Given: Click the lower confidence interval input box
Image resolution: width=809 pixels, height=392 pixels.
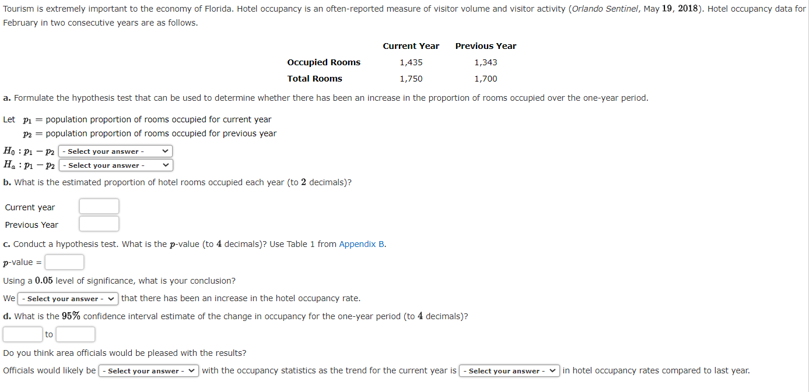Looking at the screenshot, I should pyautogui.click(x=22, y=334).
